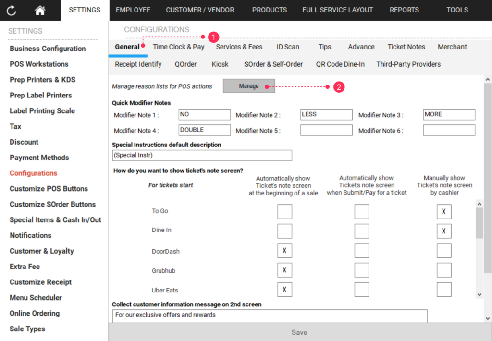Click Special Instructions description field
The height and width of the screenshot is (341, 492).
click(202, 155)
